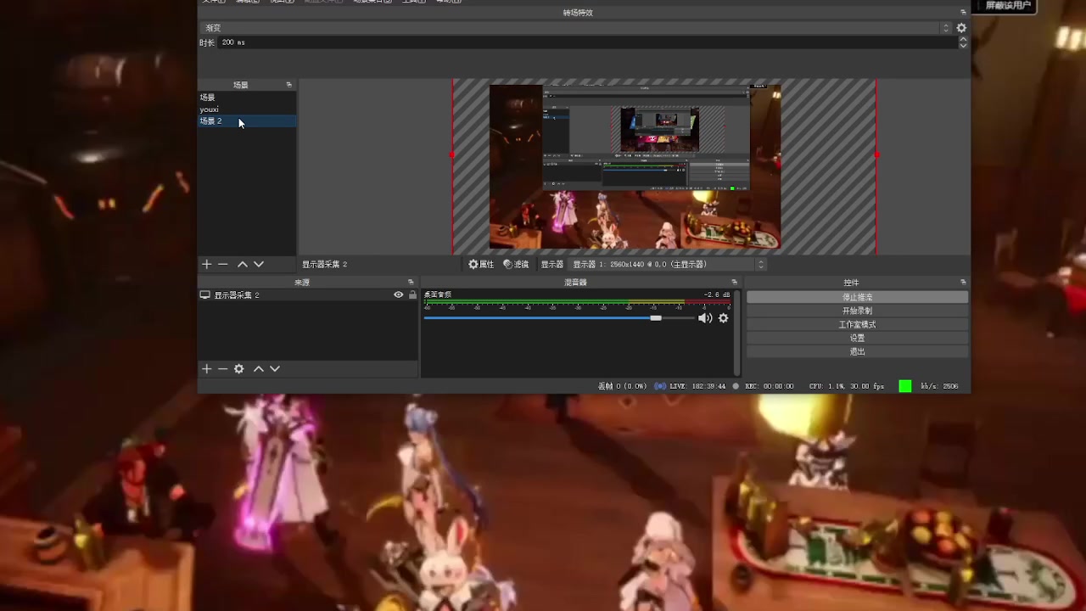Click the mixer panel vertical scrollbar
This screenshot has height=611, width=1086.
pos(736,333)
